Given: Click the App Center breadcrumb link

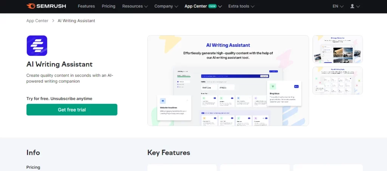Looking at the screenshot, I should click(37, 21).
